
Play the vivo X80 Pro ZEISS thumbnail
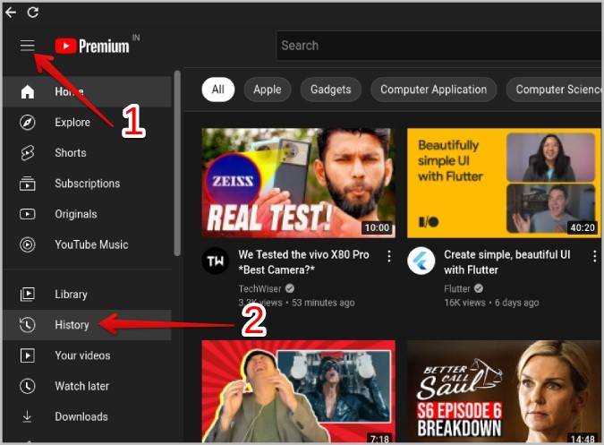pos(299,183)
